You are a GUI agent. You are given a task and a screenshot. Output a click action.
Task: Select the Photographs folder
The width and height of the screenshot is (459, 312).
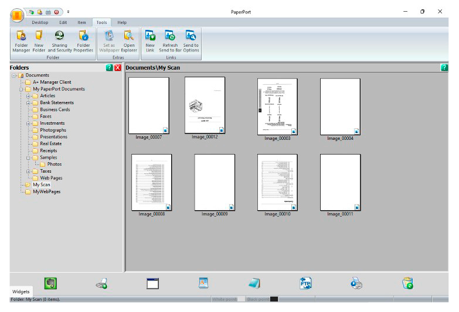click(53, 130)
